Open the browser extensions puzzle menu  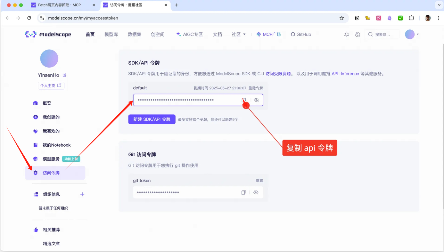point(412,18)
